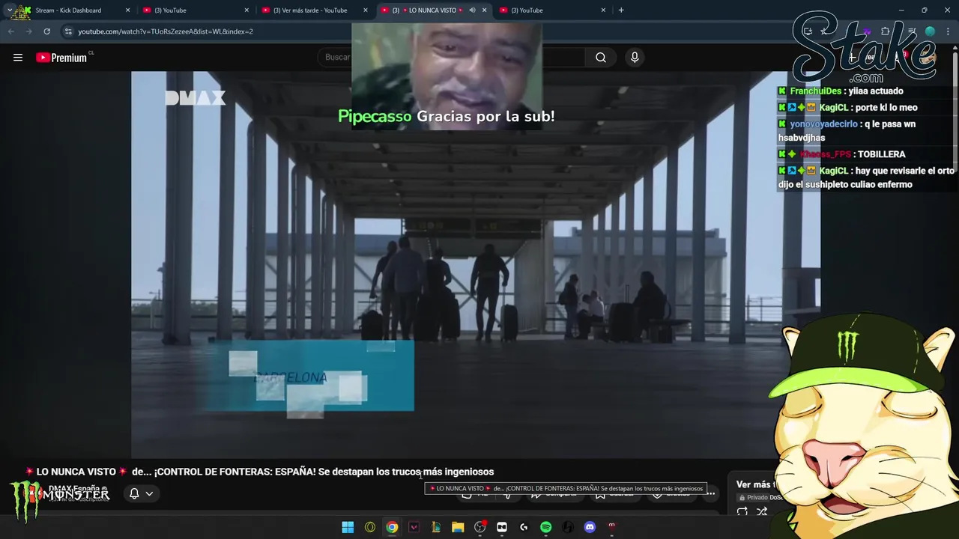Close the second (3) YouTube tab

click(246, 10)
